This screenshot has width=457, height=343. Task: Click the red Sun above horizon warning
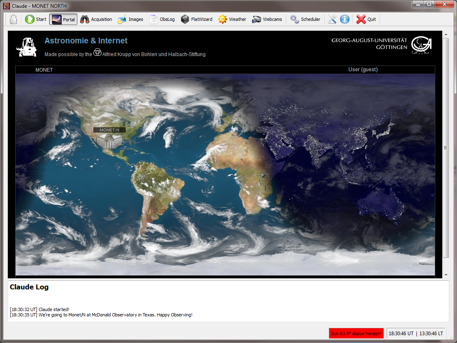(x=356, y=334)
